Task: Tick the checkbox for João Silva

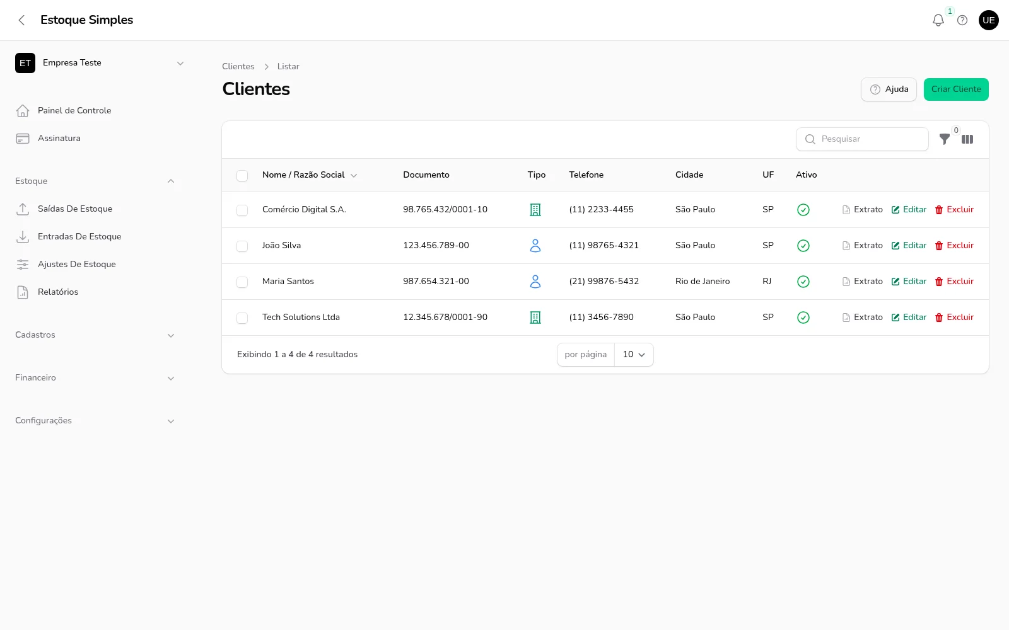Action: coord(242,246)
